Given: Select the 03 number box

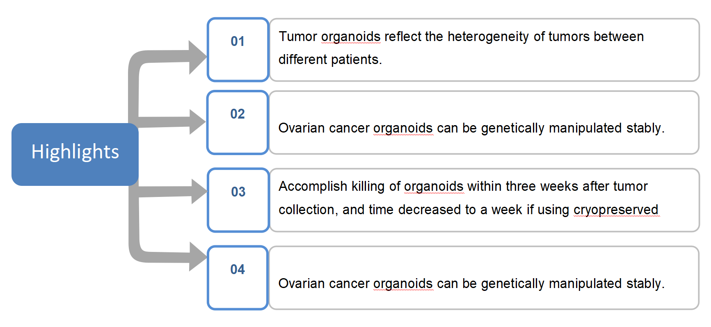Looking at the screenshot, I should pos(238,200).
